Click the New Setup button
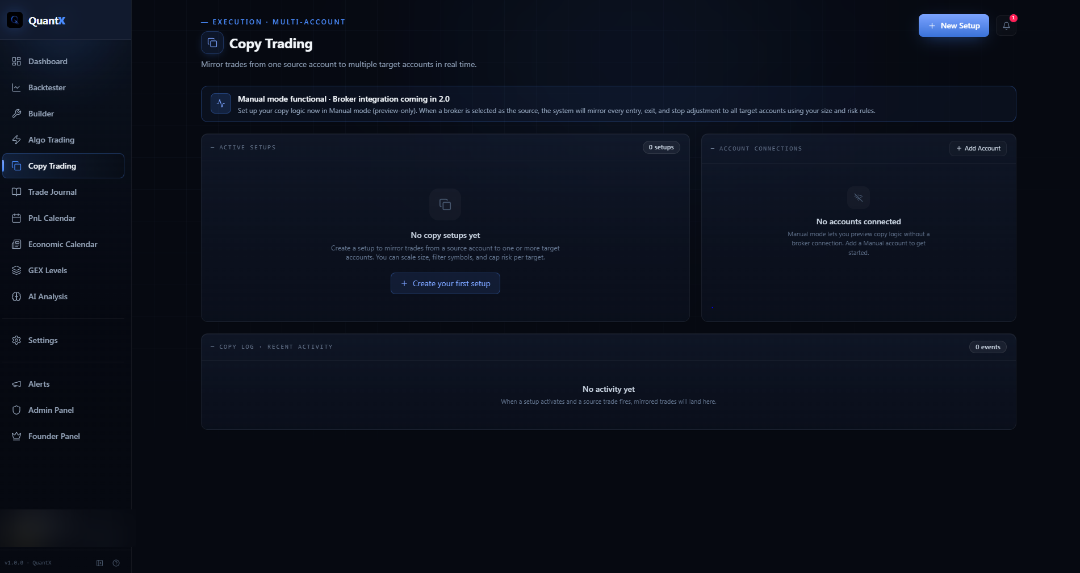Screen dimensions: 1080x573 954,26
